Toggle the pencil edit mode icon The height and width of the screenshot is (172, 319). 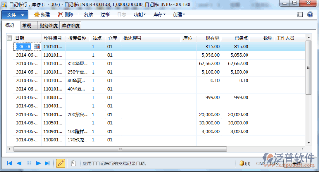60,163
